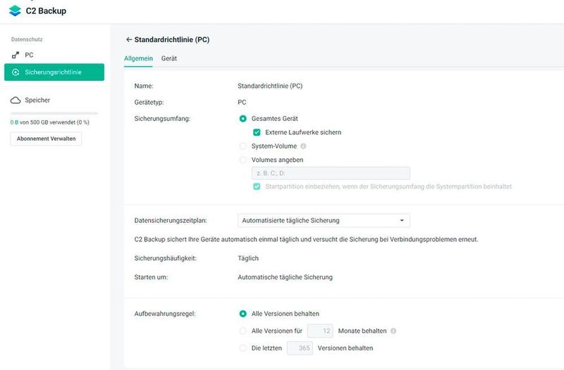Click the PC device icon in sidebar

[x=16, y=55]
